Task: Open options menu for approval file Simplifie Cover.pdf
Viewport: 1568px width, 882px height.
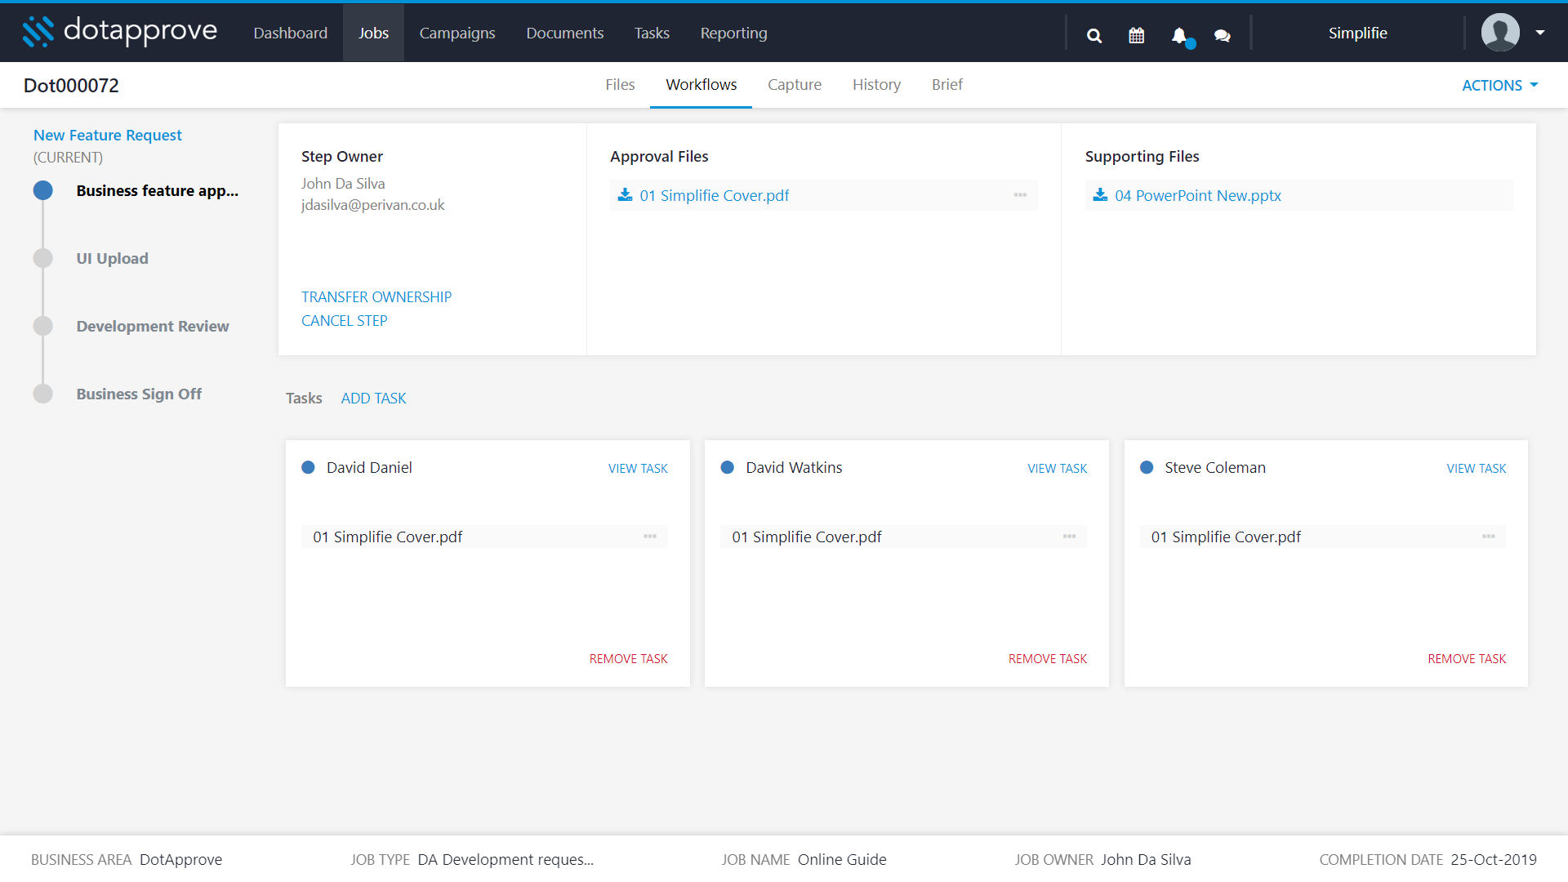Action: pos(1020,195)
